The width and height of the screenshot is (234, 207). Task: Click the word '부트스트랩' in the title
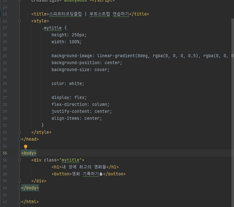coord(100,14)
